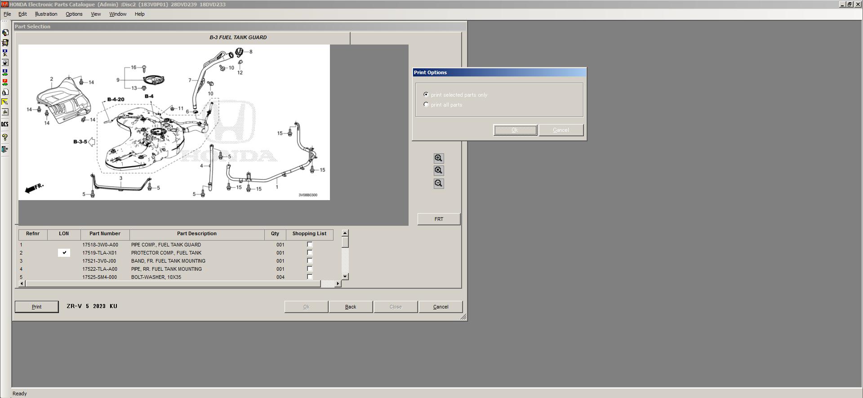The height and width of the screenshot is (398, 863).
Task: Open the Illustration menu
Action: coord(46,14)
